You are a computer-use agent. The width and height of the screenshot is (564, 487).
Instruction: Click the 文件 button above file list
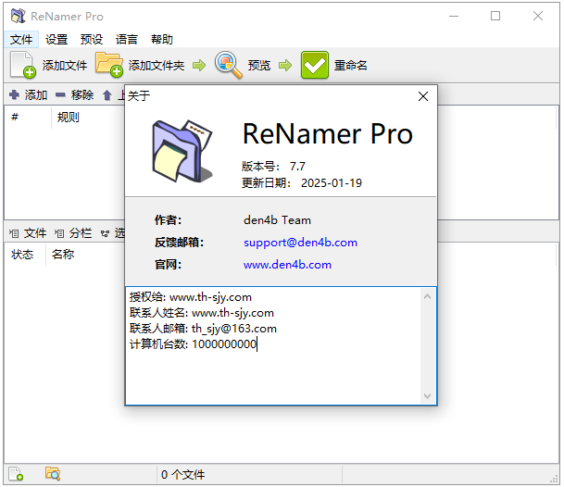pyautogui.click(x=35, y=233)
